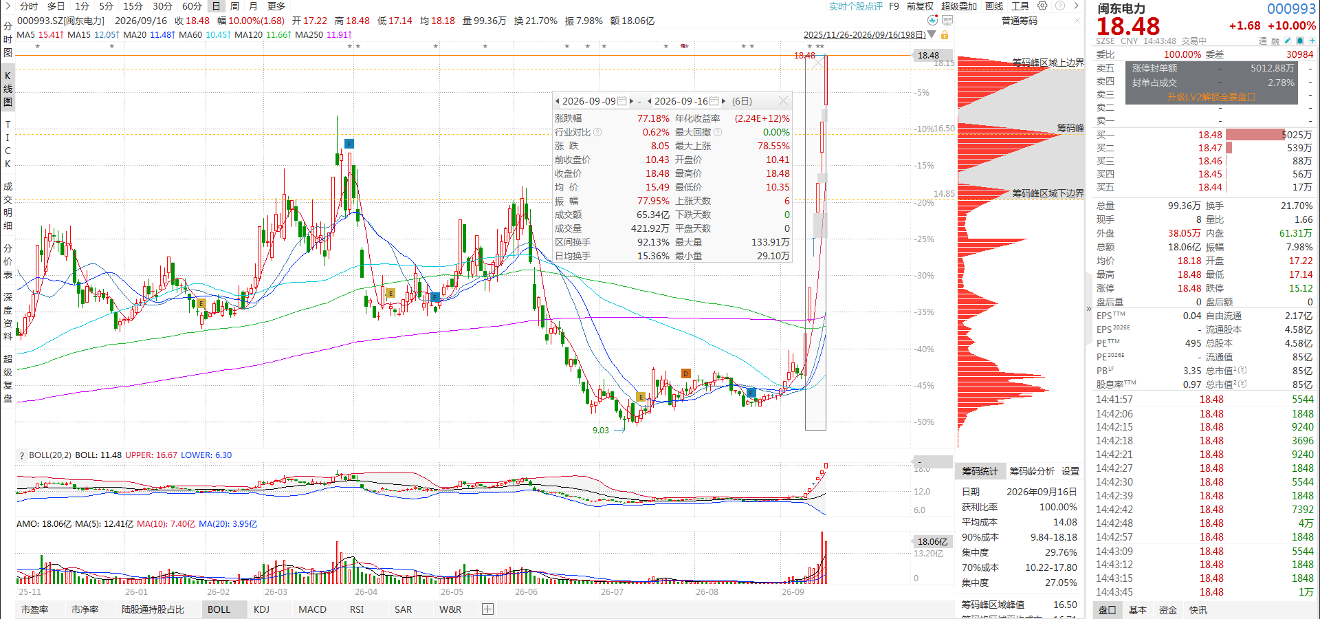Click the add indicator plus icon

click(487, 609)
